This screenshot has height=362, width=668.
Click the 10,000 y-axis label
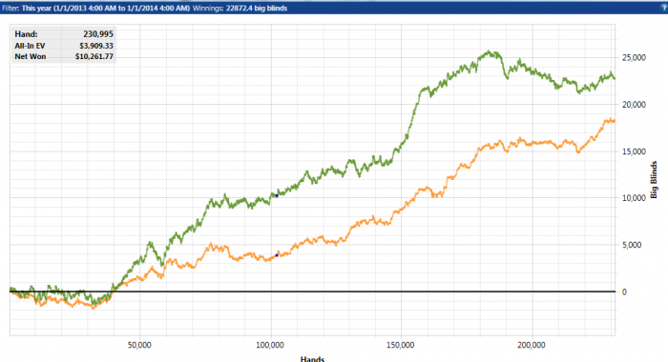[x=634, y=198]
